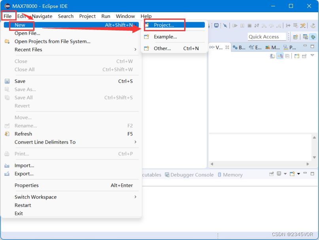The image size is (319, 240).
Task: Open the Search menu
Action: 66,16
